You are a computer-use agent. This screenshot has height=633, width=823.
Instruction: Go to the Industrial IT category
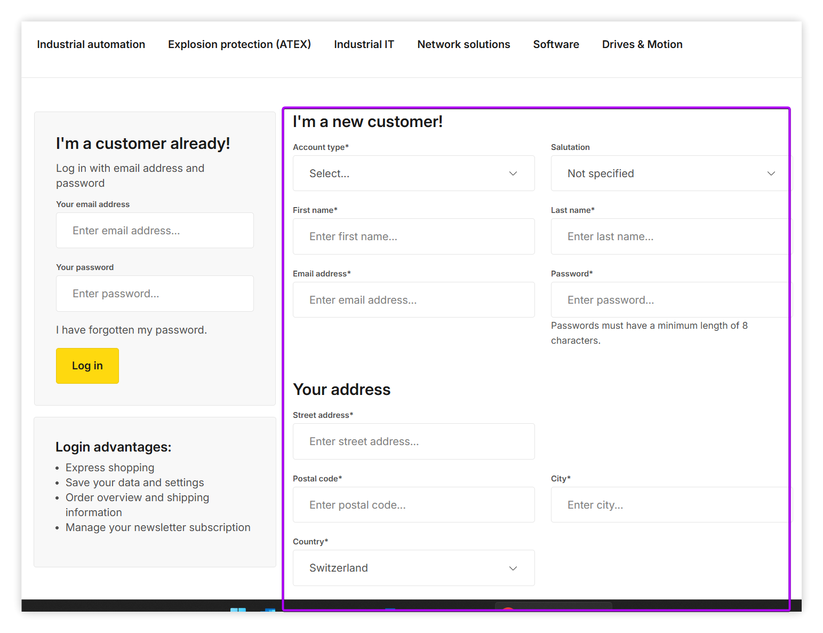pos(364,44)
